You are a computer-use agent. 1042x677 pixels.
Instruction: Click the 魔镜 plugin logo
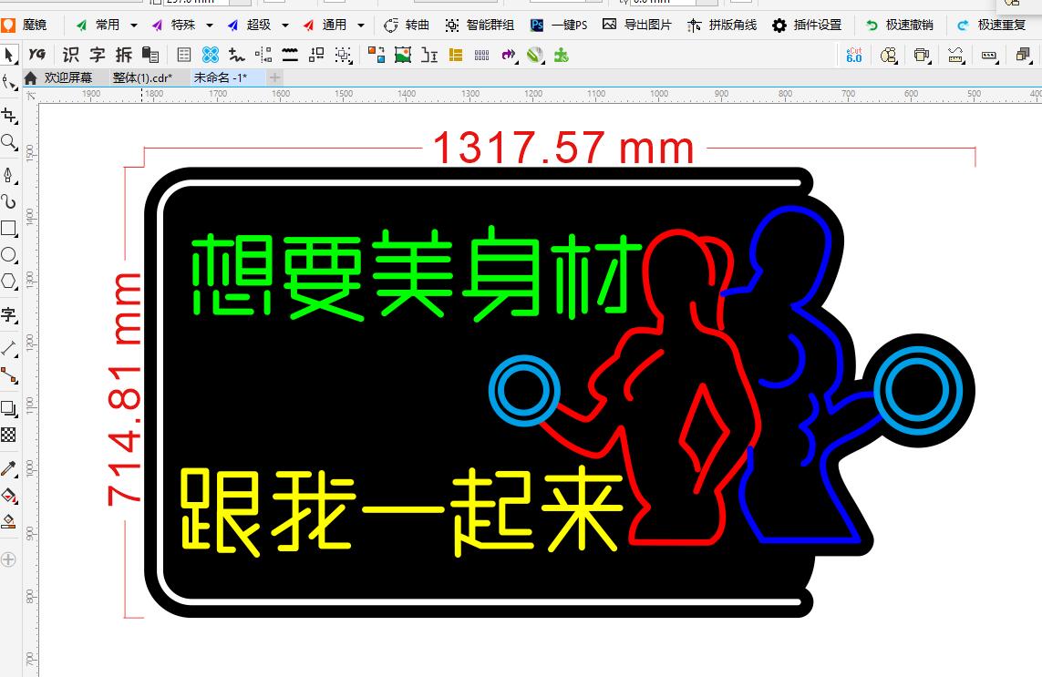coord(25,25)
